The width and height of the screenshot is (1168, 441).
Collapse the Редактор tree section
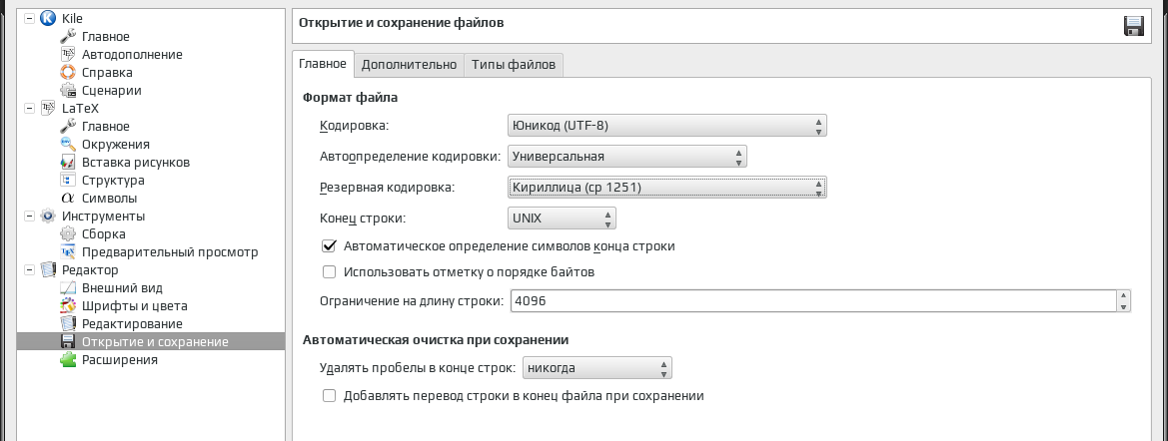(30, 270)
